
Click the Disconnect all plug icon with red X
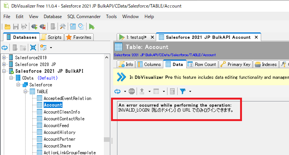[x=43, y=27]
